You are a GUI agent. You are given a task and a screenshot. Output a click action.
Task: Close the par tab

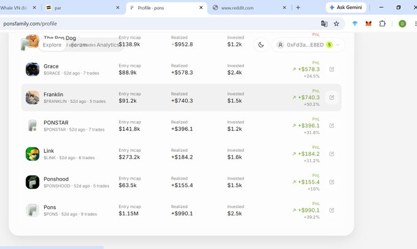point(118,8)
